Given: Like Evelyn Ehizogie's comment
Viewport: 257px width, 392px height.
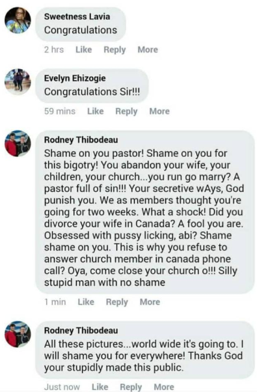Looking at the screenshot, I should 96,111.
